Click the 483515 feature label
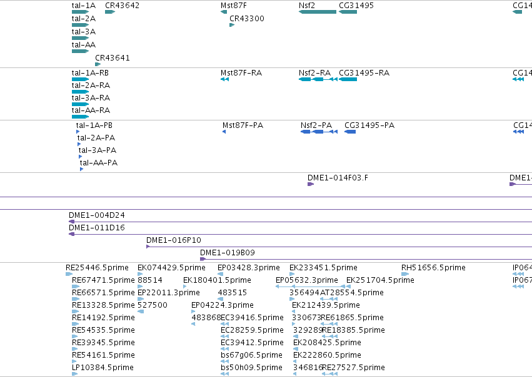 point(233,293)
